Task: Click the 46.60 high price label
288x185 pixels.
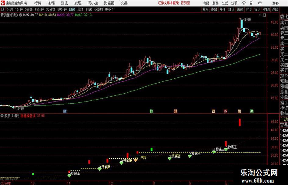Action: [x=247, y=20]
